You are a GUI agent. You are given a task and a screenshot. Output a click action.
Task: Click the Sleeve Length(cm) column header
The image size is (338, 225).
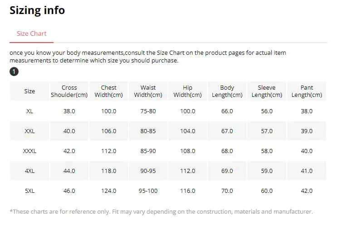coord(266,91)
